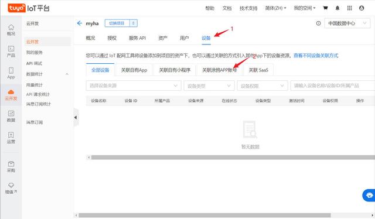Open 查看不同设备关联方式 link

pos(316,56)
